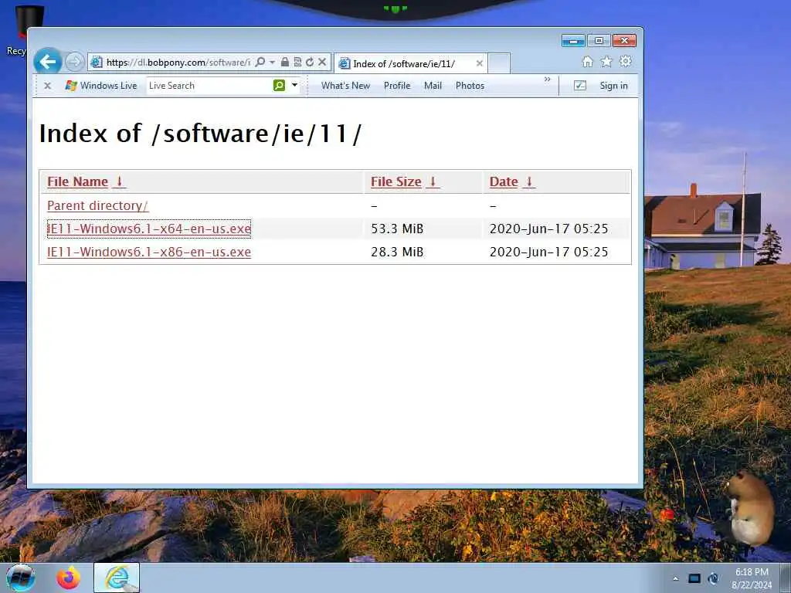Click the Windows Live logo button
Screen dimensions: 791x593
[x=101, y=86]
